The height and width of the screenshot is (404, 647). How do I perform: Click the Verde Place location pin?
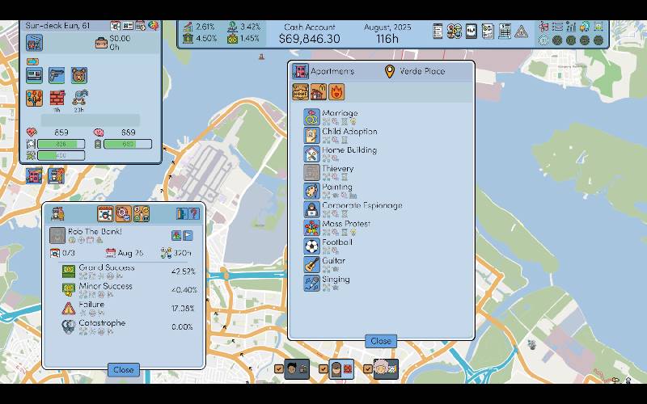click(x=389, y=72)
